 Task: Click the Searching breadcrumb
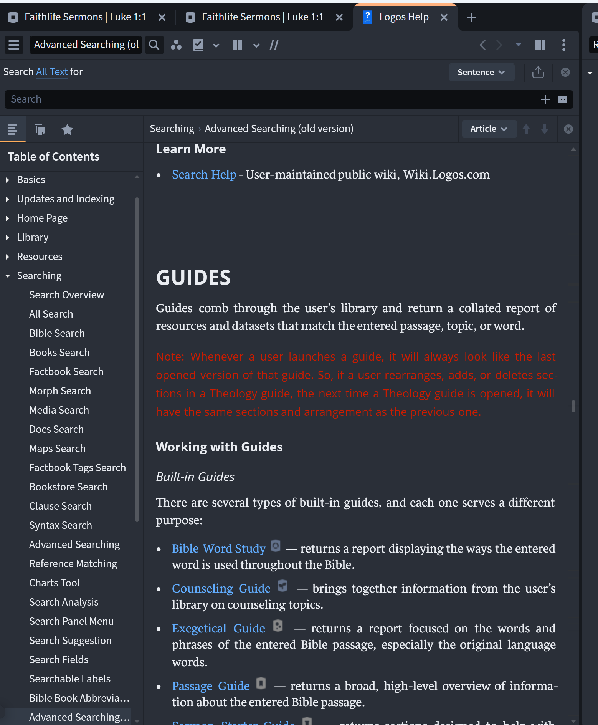click(172, 129)
